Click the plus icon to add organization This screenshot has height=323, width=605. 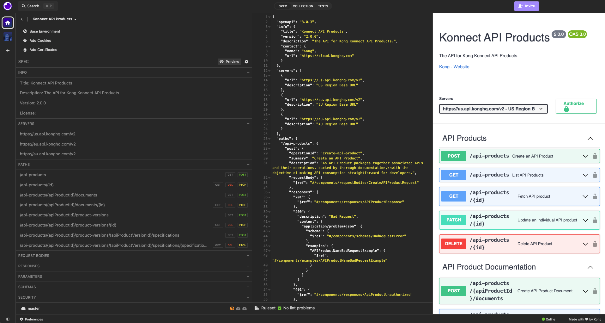pos(8,50)
